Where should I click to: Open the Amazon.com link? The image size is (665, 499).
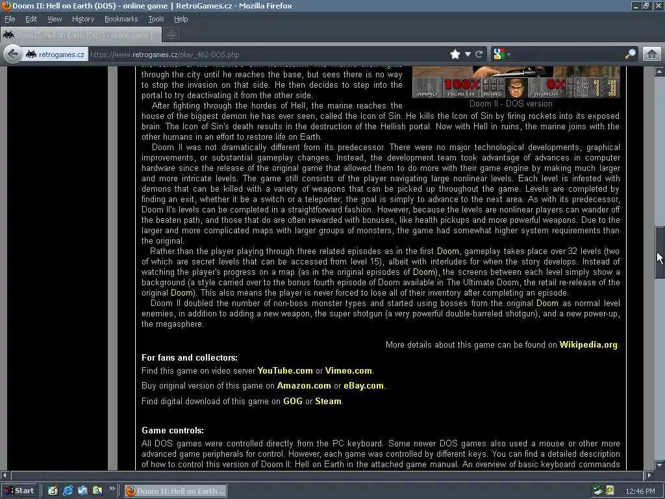(x=304, y=386)
